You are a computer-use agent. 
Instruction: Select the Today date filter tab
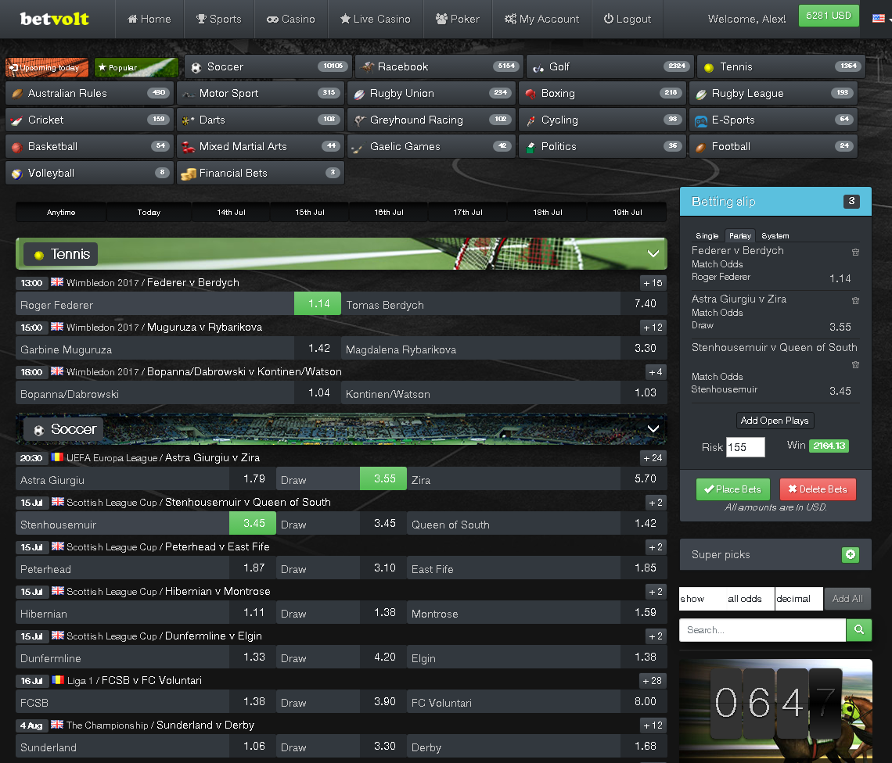[x=149, y=212]
